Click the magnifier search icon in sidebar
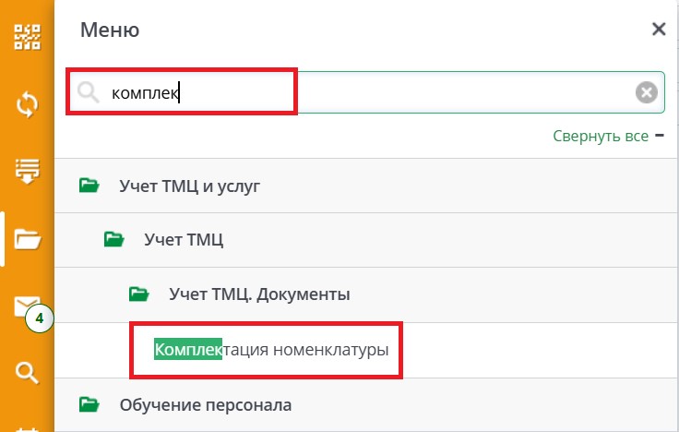This screenshot has height=432, width=679. point(27,373)
